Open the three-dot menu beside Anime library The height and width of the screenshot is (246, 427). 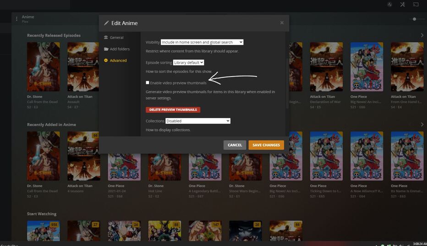[x=16, y=19]
